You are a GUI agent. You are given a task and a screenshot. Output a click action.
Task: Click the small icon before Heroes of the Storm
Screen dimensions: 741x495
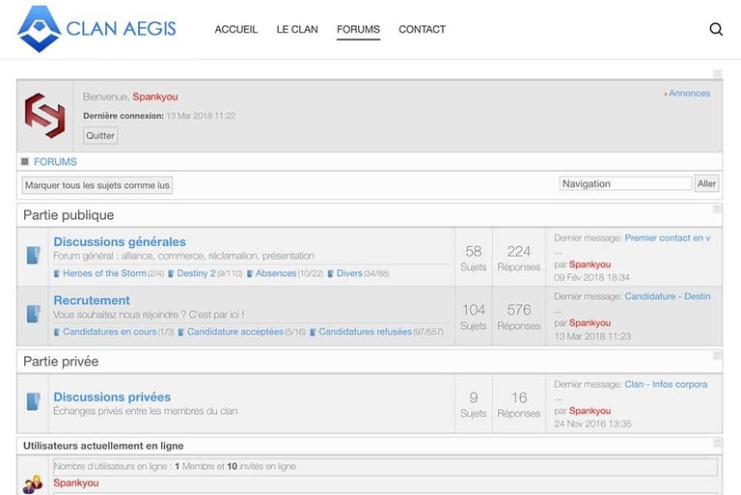57,274
